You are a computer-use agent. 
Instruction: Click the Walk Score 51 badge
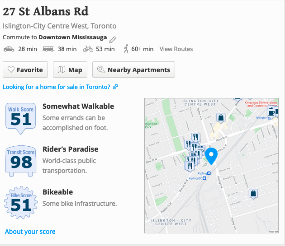tap(21, 118)
